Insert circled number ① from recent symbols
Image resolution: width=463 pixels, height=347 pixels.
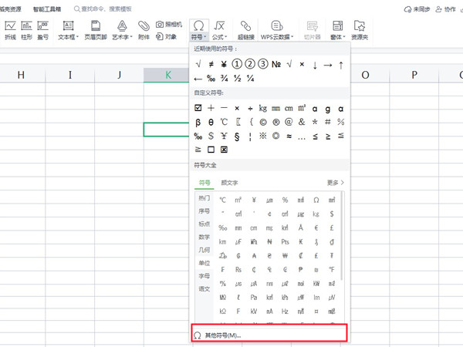237,64
